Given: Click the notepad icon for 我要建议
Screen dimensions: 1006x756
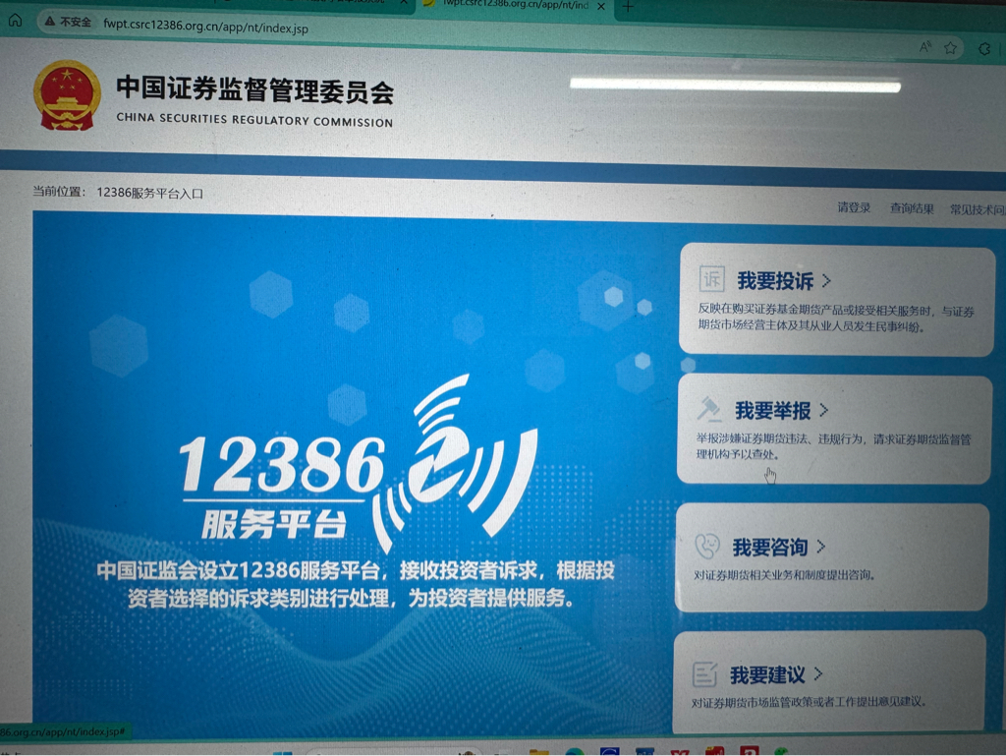Looking at the screenshot, I should click(704, 674).
